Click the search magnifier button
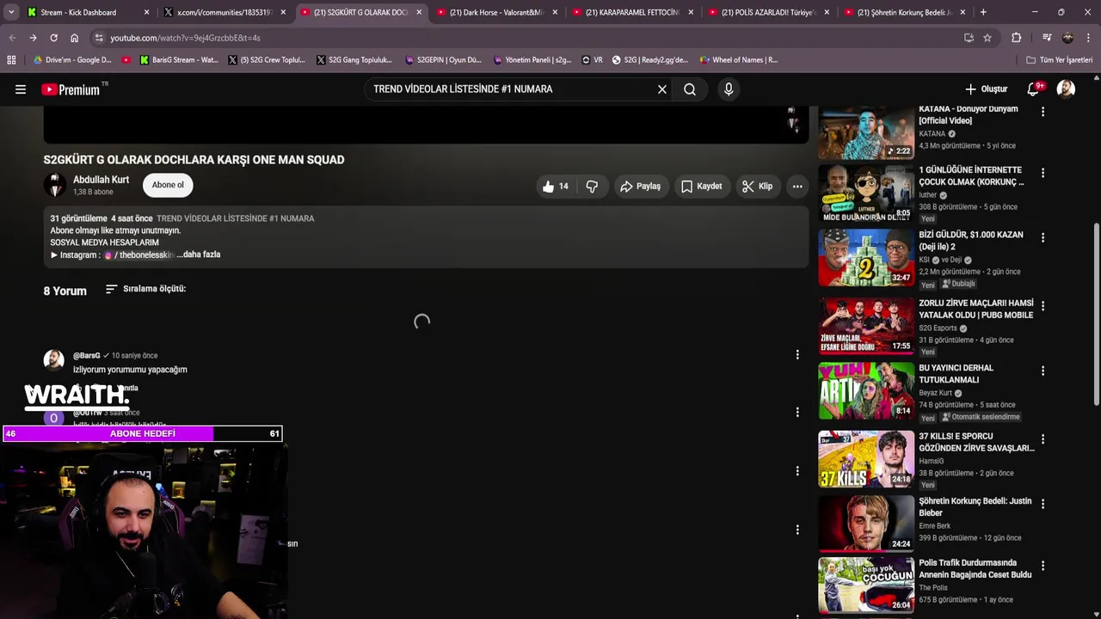This screenshot has height=619, width=1101. [690, 89]
